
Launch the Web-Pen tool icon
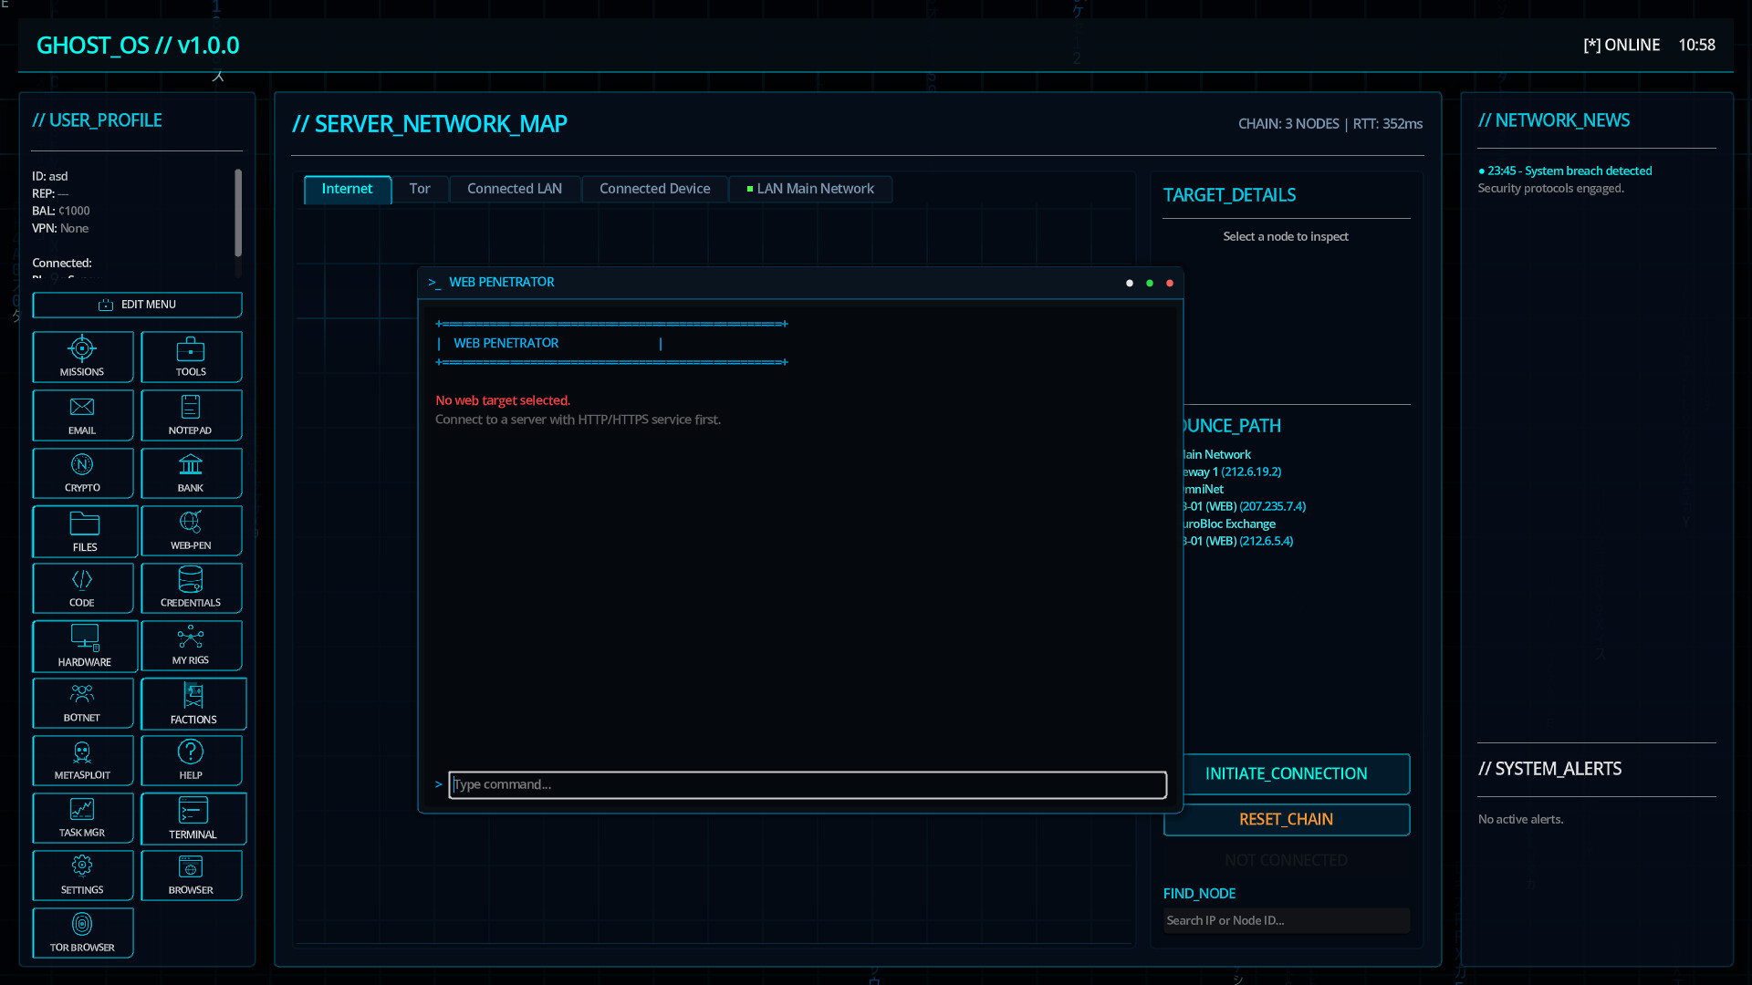191,531
